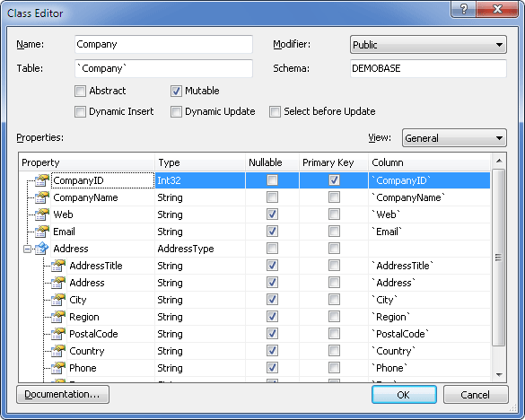The width and height of the screenshot is (525, 420).
Task: Click the help question mark icon
Action: pos(463,9)
